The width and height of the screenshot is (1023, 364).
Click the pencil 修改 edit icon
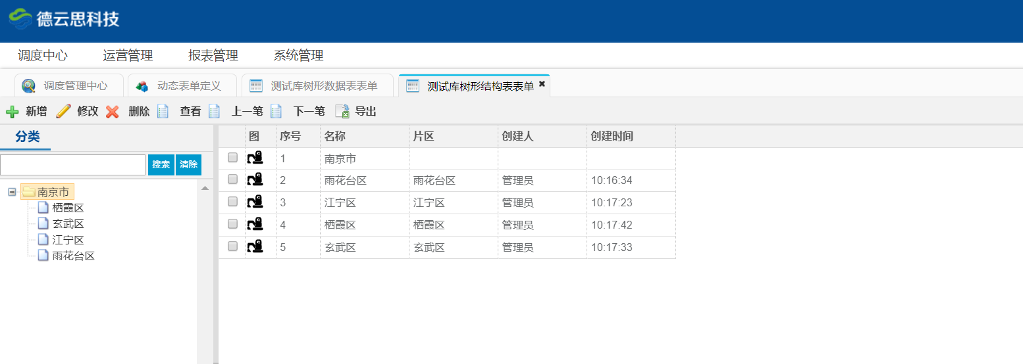coord(63,112)
